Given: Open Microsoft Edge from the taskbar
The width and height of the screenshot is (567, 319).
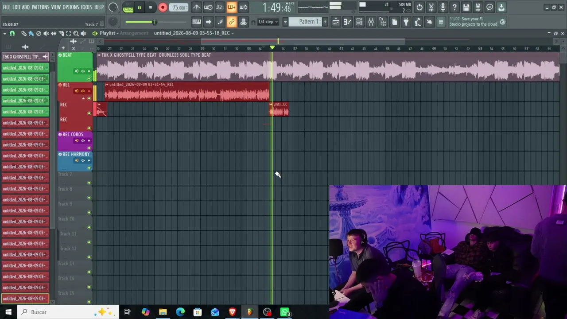Looking at the screenshot, I should click(x=180, y=312).
